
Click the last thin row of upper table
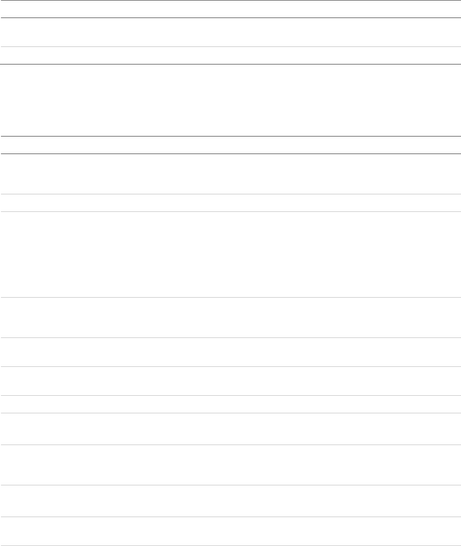tap(230, 55)
